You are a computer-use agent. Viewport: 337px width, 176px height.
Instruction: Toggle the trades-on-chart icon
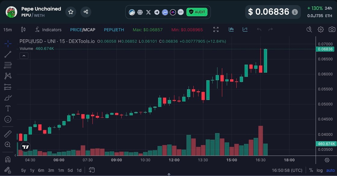coord(231,29)
